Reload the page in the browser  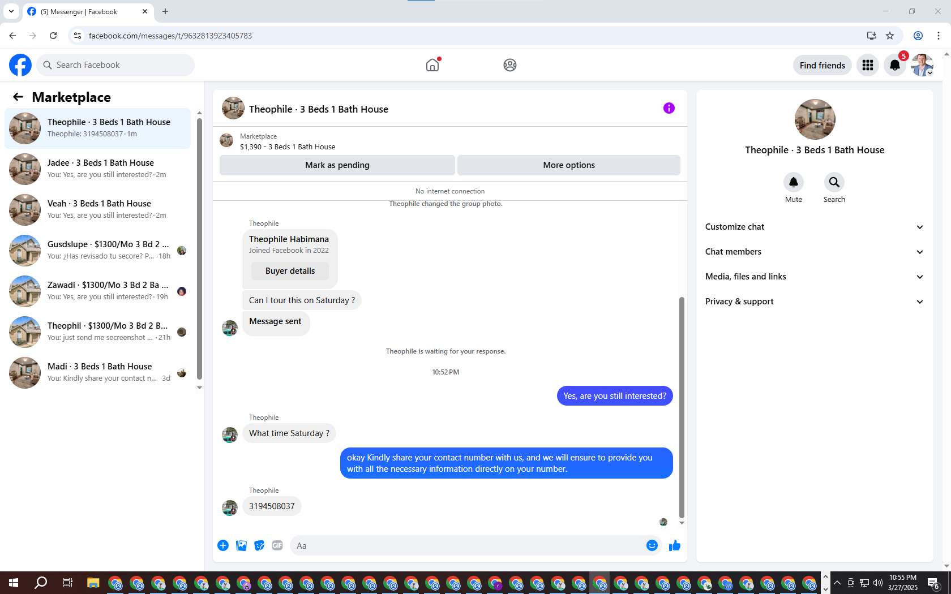tap(53, 36)
